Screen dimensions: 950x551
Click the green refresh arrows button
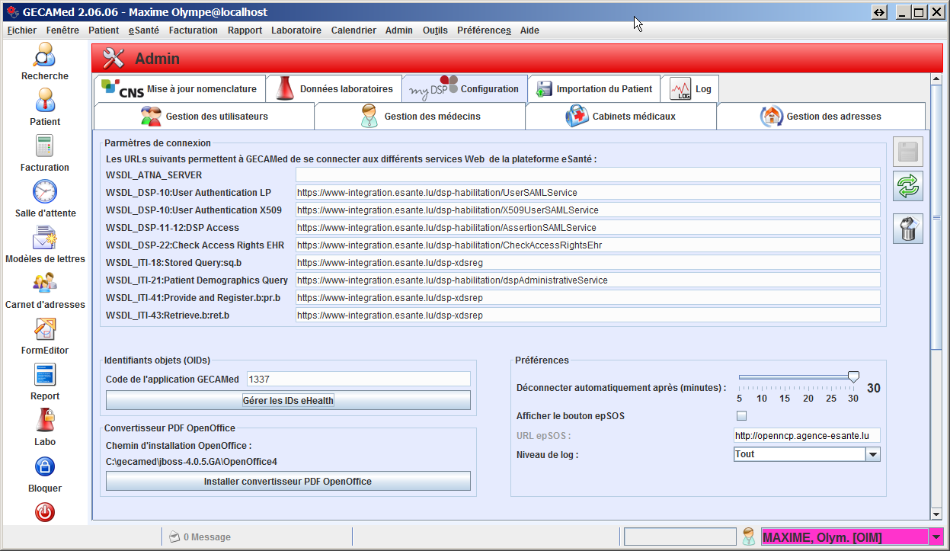tap(908, 186)
